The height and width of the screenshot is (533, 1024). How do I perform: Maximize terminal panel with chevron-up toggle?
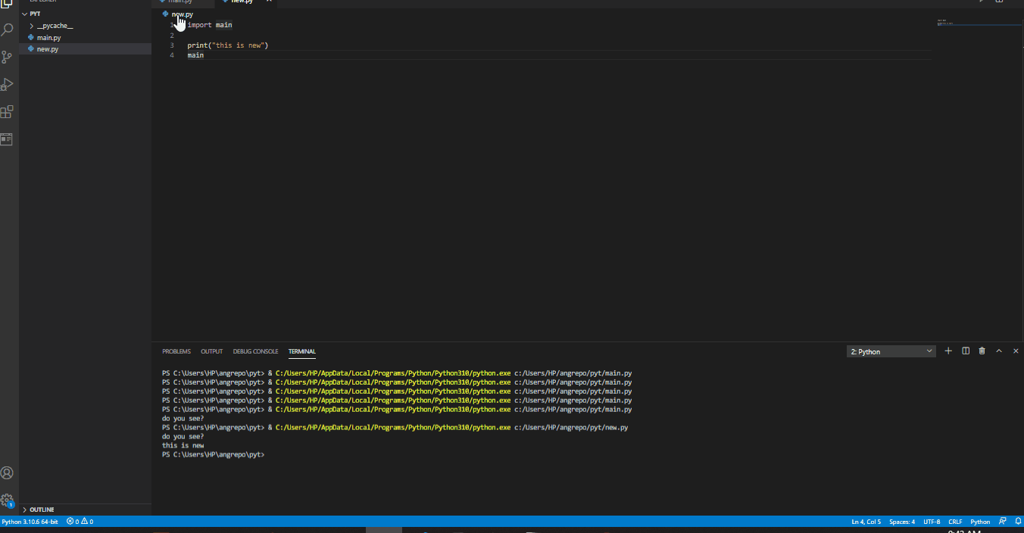tap(999, 351)
